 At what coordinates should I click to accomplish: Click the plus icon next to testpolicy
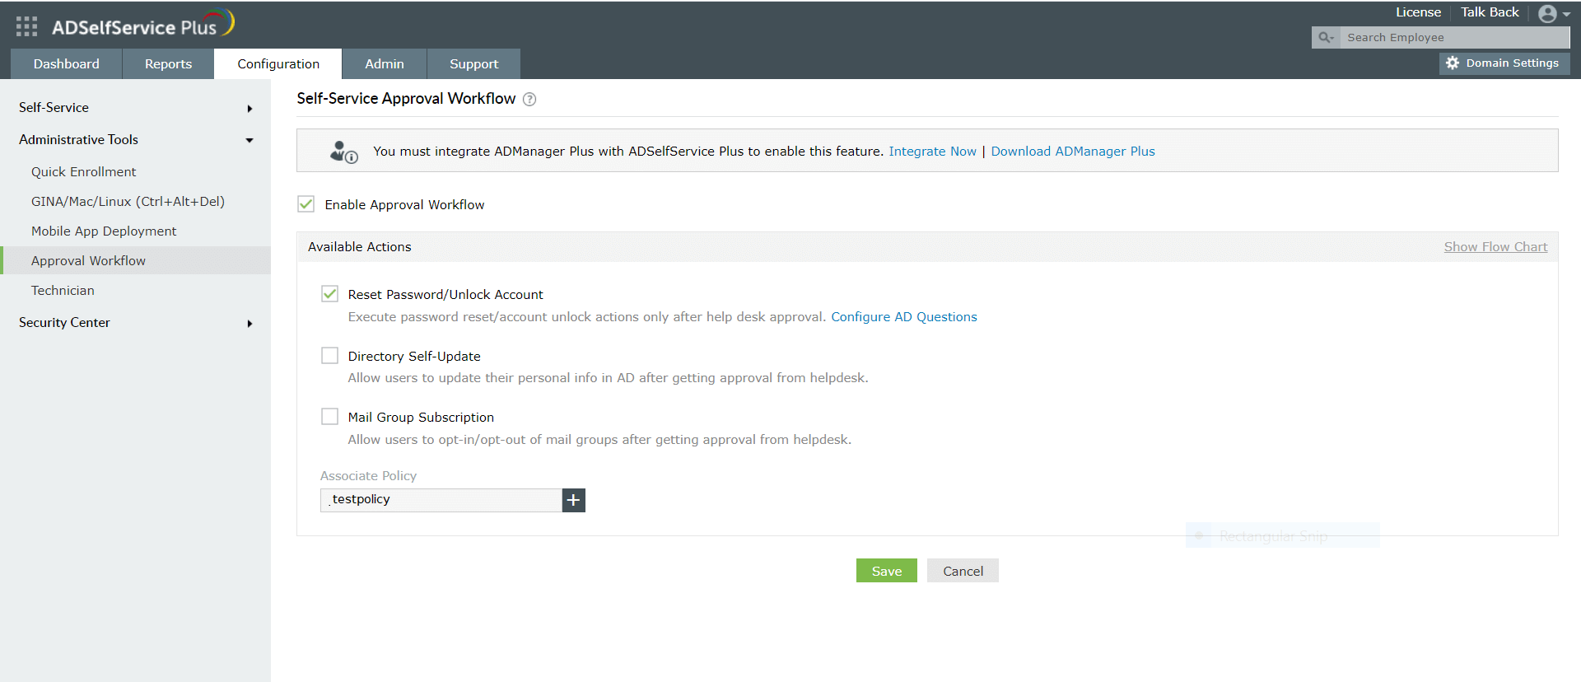click(573, 500)
